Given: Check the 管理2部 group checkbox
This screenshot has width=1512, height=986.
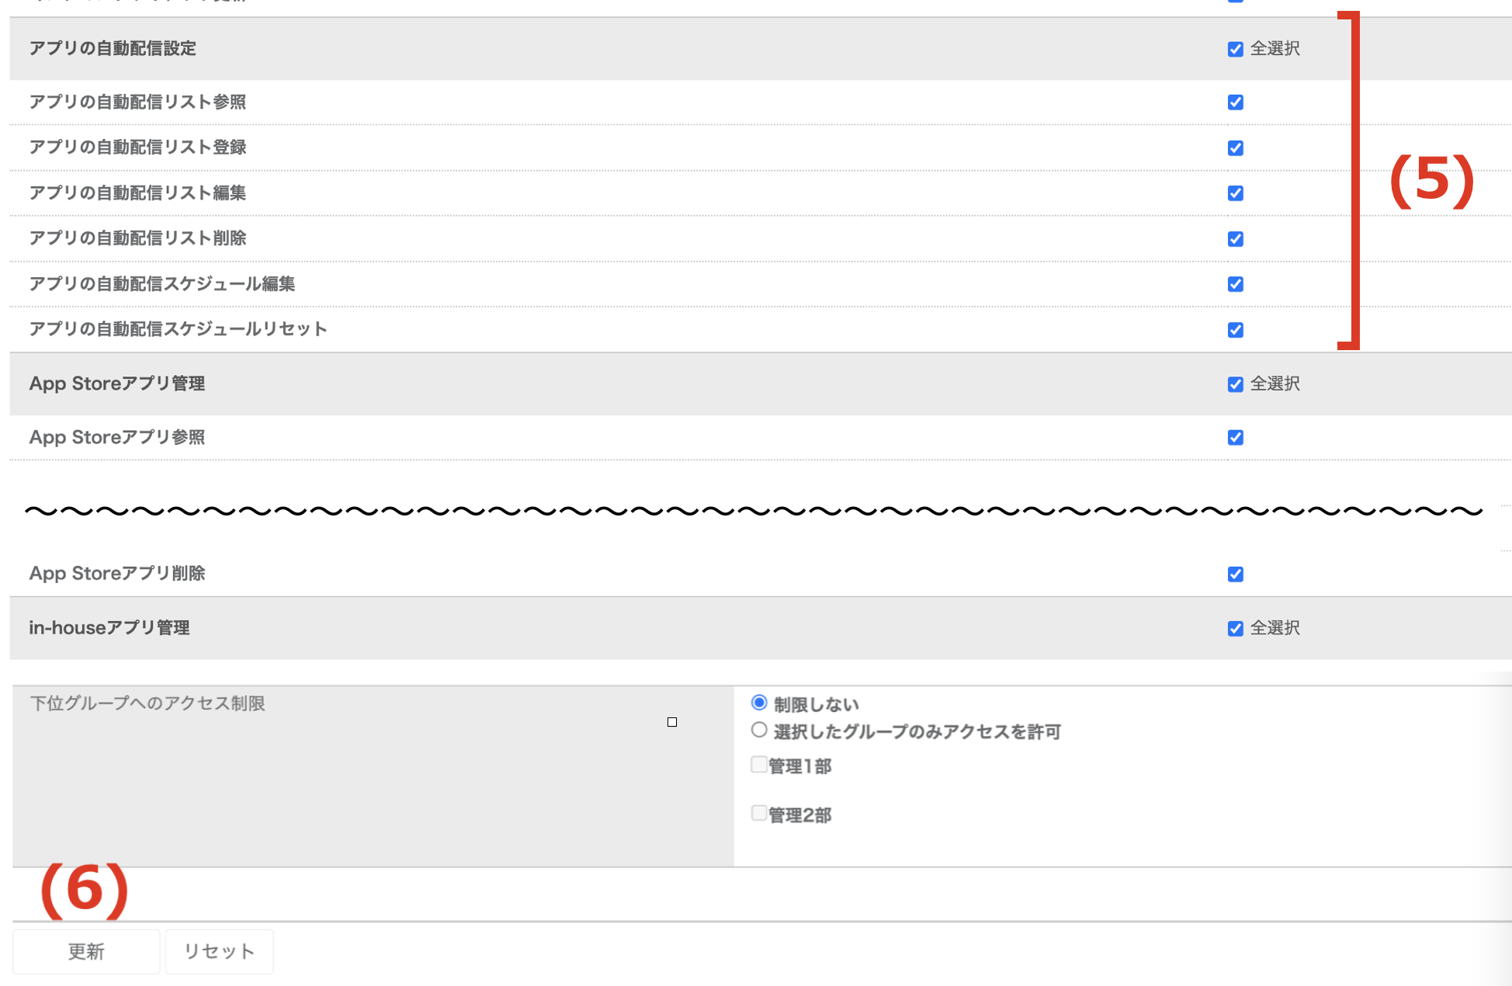Looking at the screenshot, I should click(x=759, y=813).
